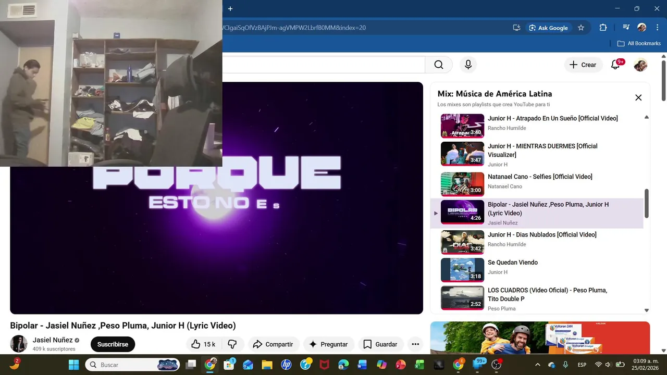Open YouTube account avatar menu
This screenshot has width=667, height=375.
(x=640, y=65)
